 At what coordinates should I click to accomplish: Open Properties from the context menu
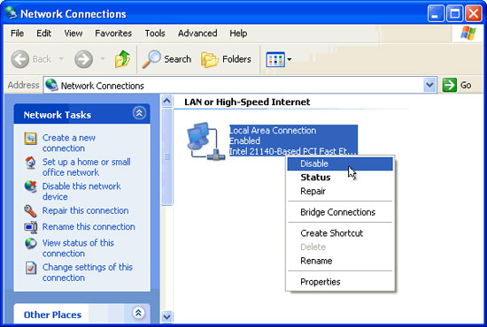340,282
